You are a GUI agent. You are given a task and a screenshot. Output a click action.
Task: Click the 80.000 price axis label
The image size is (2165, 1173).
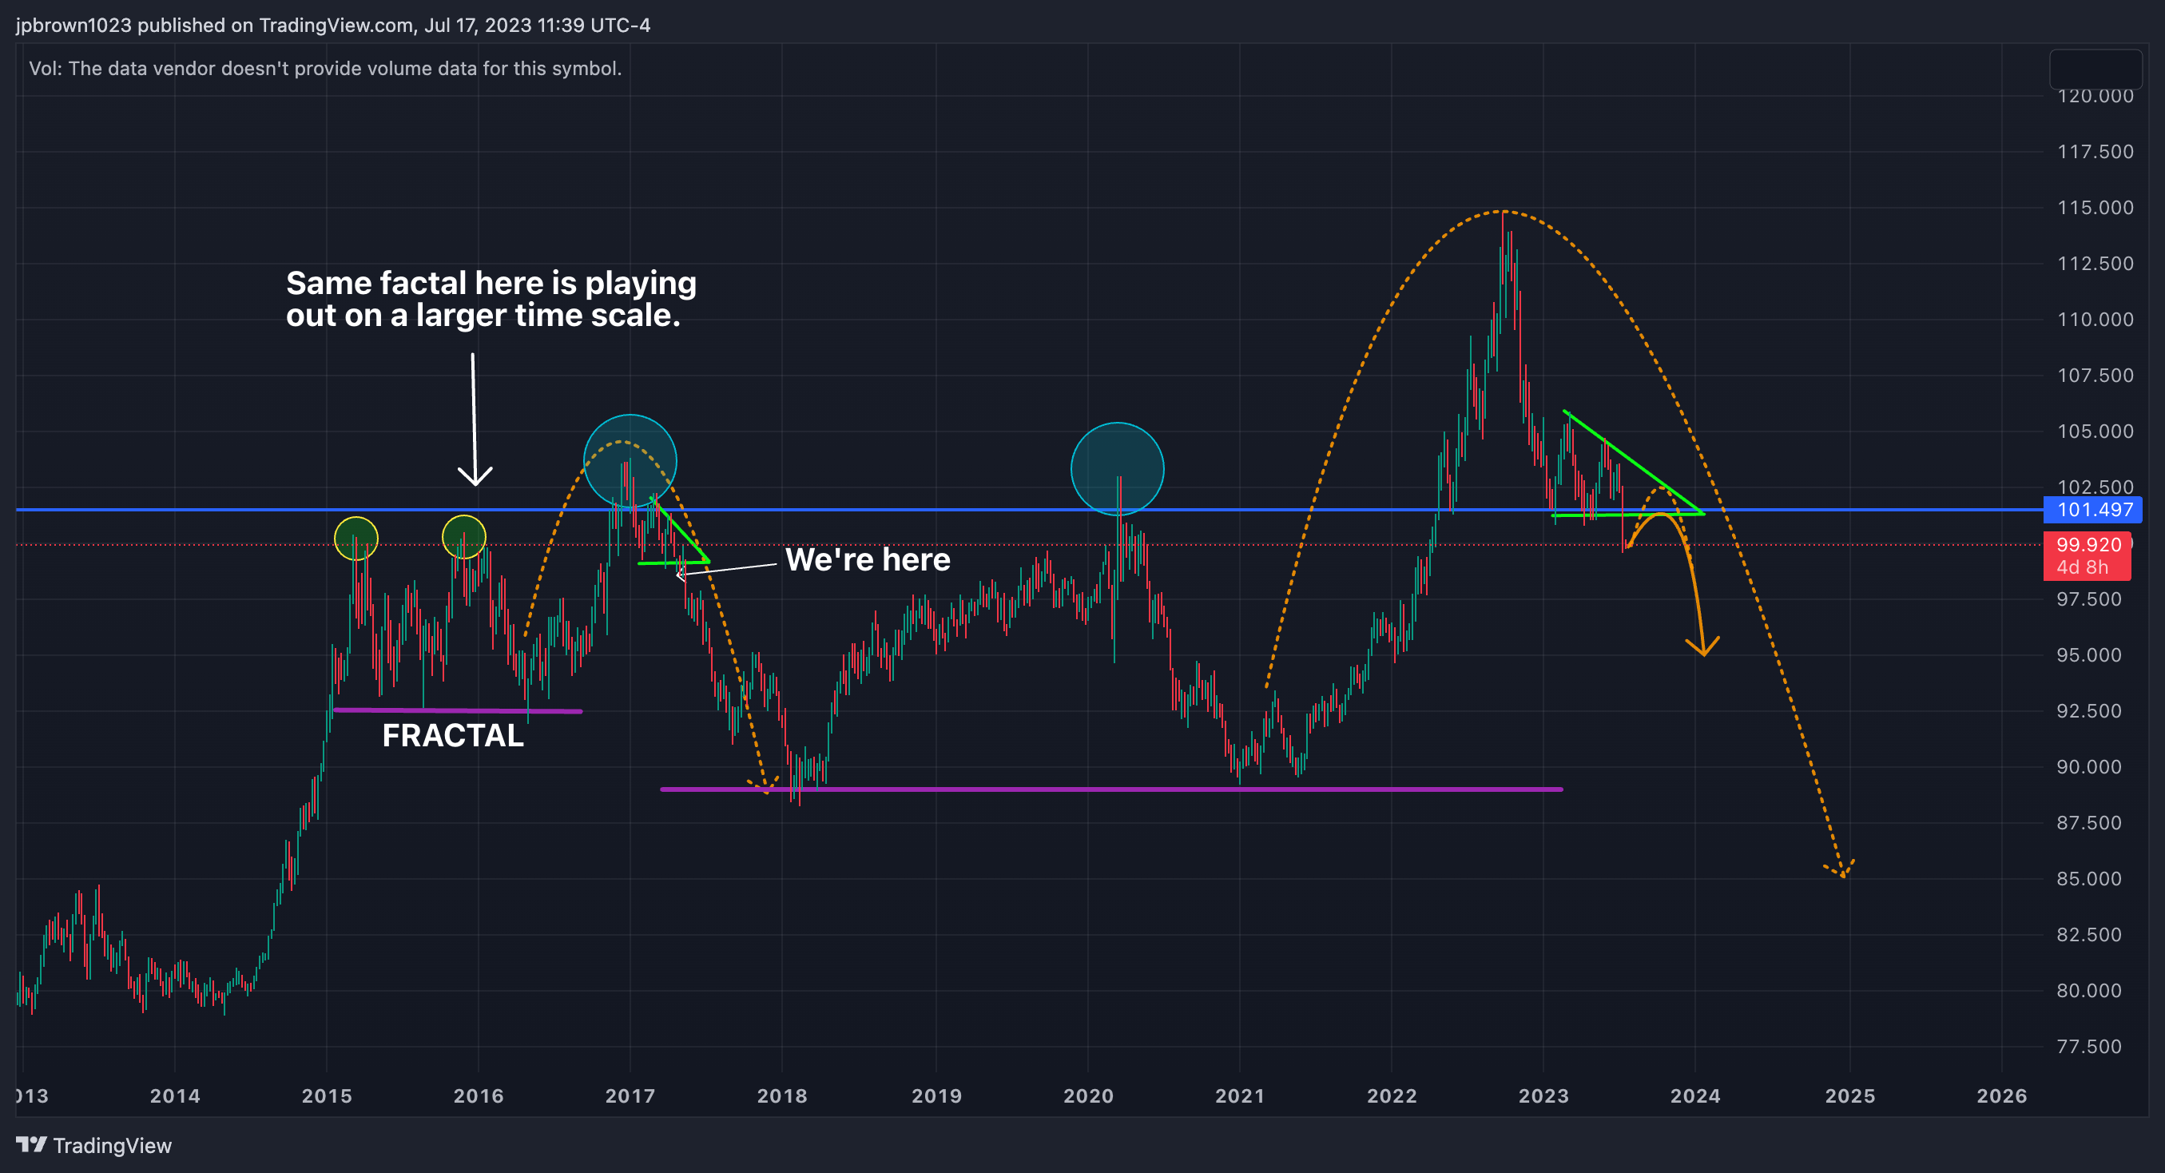click(2088, 990)
